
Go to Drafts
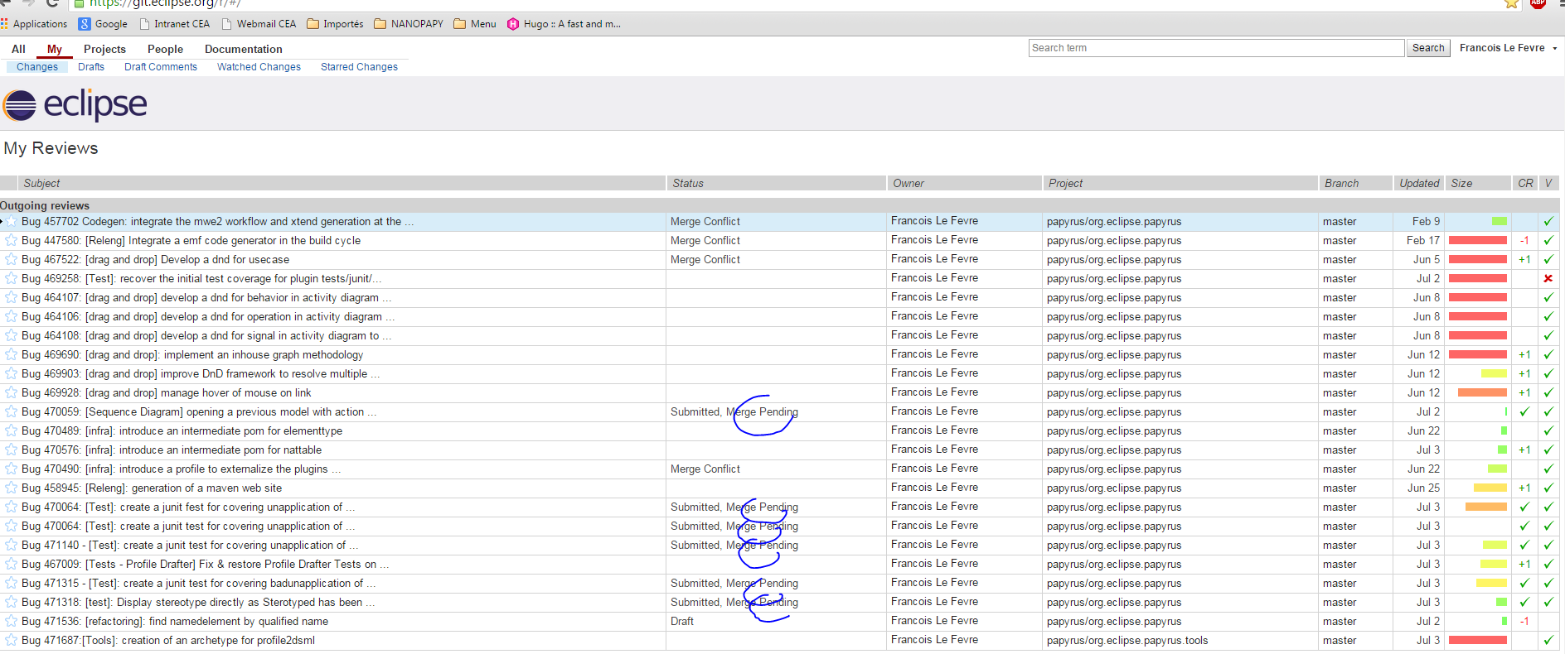point(91,67)
